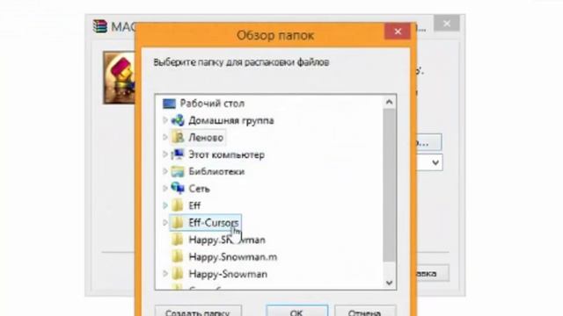563x316 pixels.
Task: Click the Леново user folder icon
Action: click(x=178, y=137)
